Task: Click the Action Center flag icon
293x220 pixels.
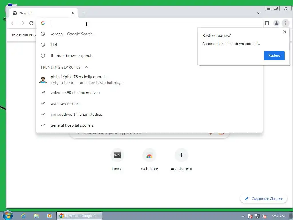Action: point(250,216)
